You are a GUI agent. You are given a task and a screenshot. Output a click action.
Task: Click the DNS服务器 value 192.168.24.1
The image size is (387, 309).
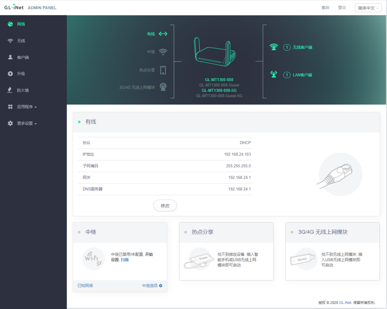pyautogui.click(x=239, y=189)
